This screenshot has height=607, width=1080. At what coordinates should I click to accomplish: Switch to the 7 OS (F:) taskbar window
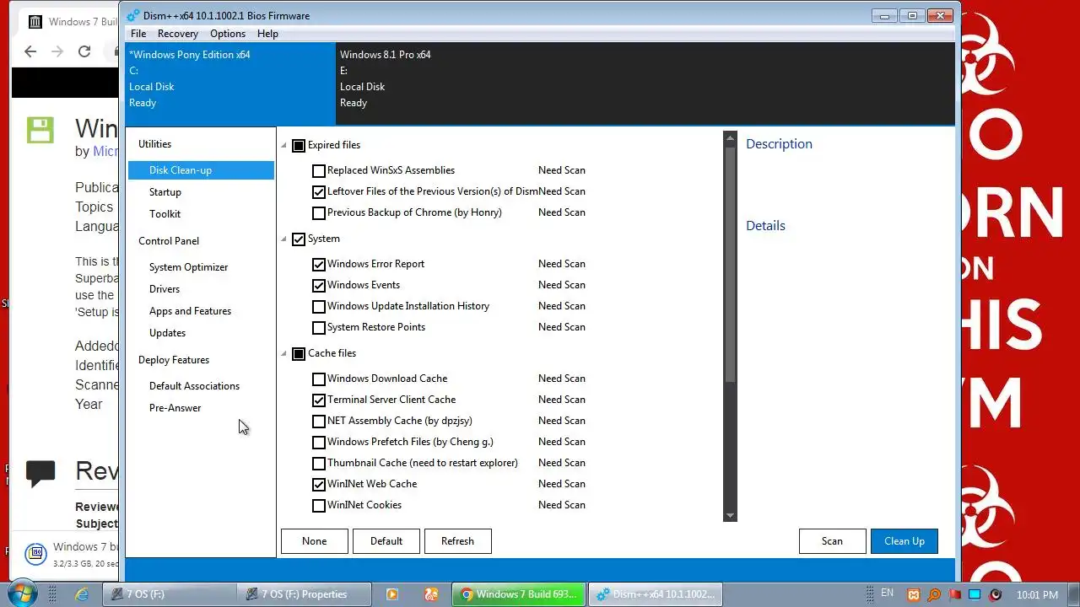tap(169, 594)
